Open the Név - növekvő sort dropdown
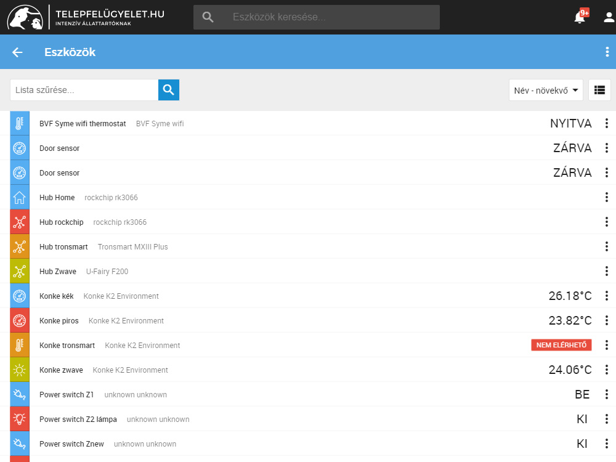The image size is (616, 462). tap(546, 90)
